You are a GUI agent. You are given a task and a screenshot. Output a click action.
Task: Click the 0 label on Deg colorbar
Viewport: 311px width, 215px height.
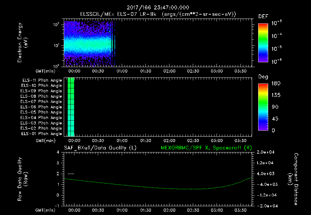(x=273, y=130)
